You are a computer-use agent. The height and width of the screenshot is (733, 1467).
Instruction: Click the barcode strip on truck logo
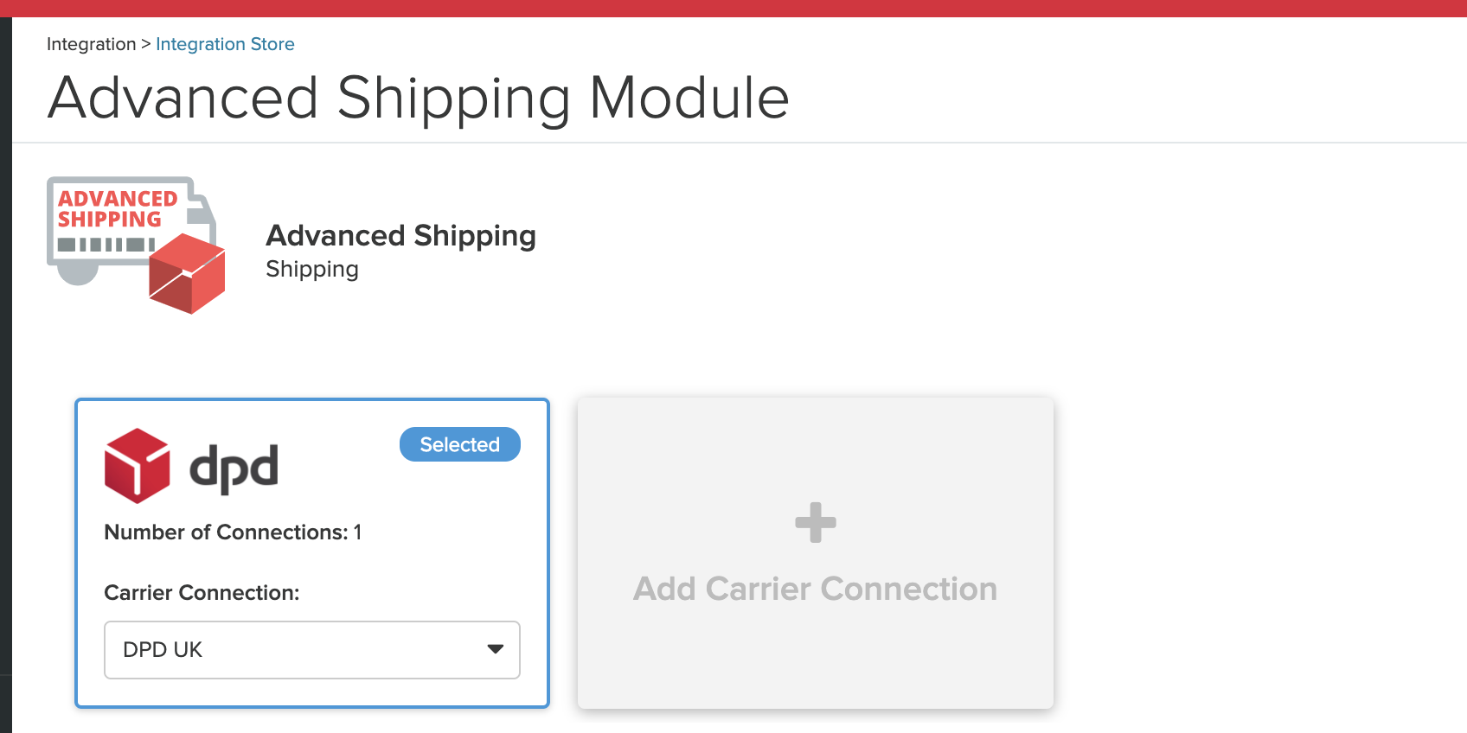click(x=106, y=245)
